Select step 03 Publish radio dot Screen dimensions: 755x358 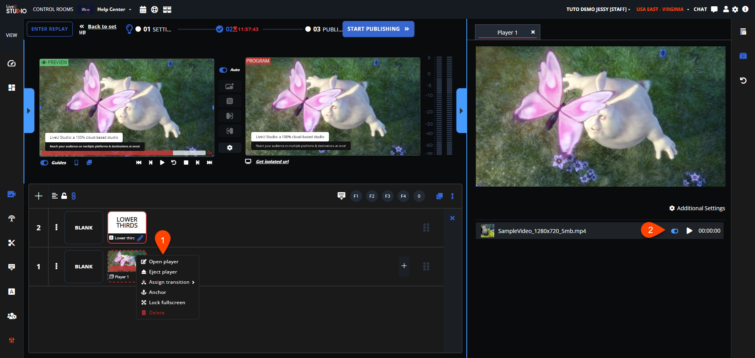tap(308, 29)
